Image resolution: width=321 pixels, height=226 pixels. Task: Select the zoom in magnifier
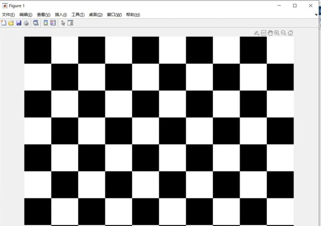click(277, 33)
